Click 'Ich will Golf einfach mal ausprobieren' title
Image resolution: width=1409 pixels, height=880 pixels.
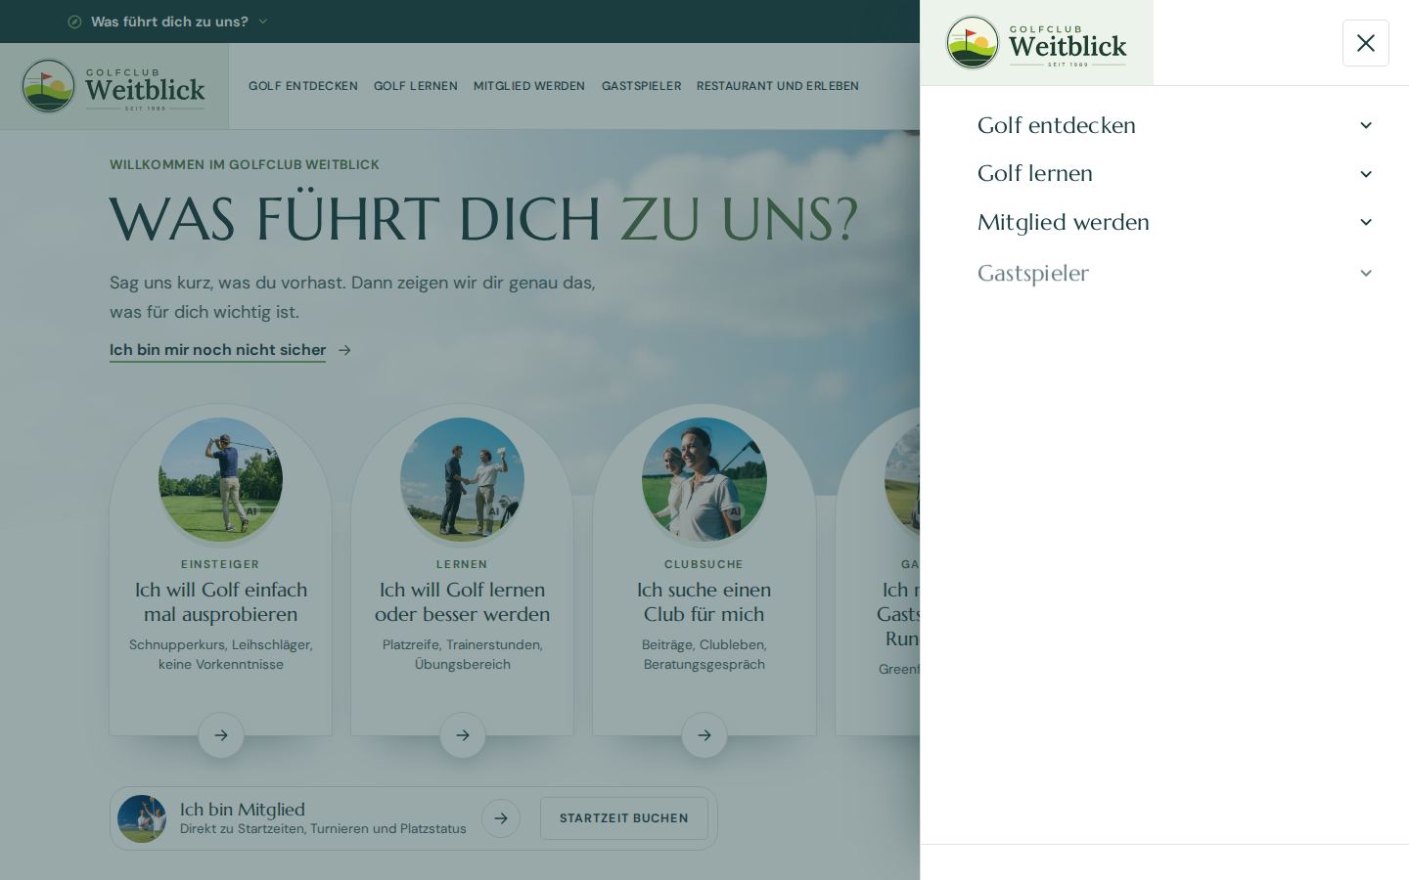tap(221, 602)
